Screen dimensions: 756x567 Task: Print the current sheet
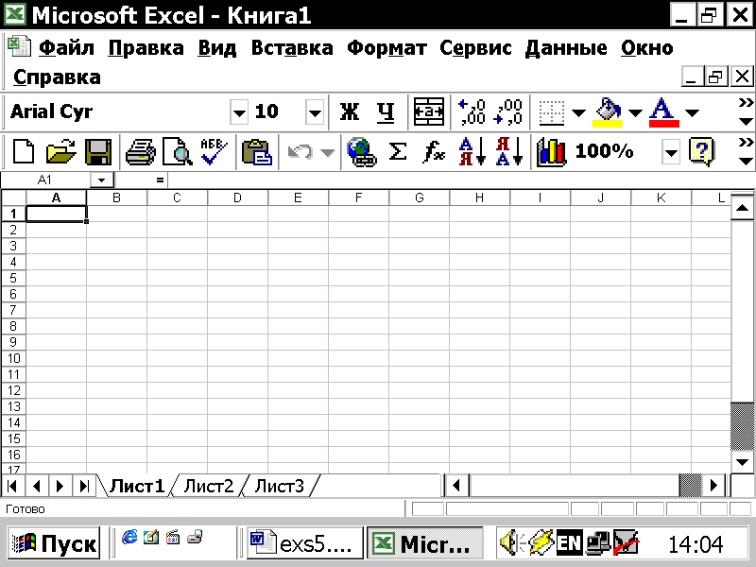click(x=140, y=151)
